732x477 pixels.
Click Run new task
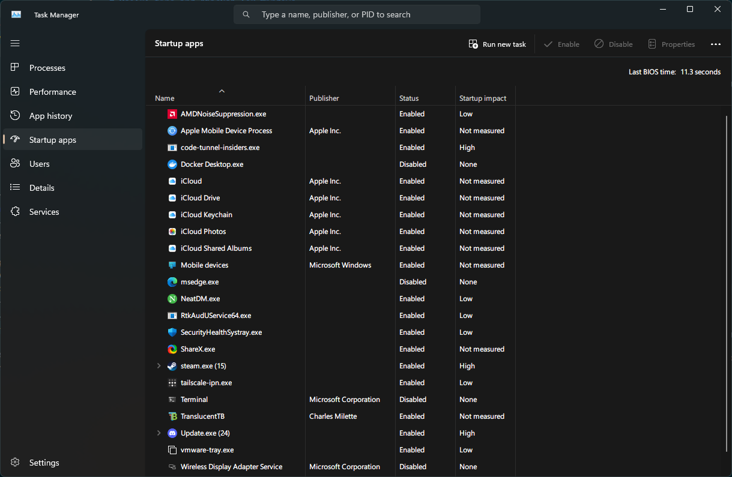pyautogui.click(x=497, y=44)
